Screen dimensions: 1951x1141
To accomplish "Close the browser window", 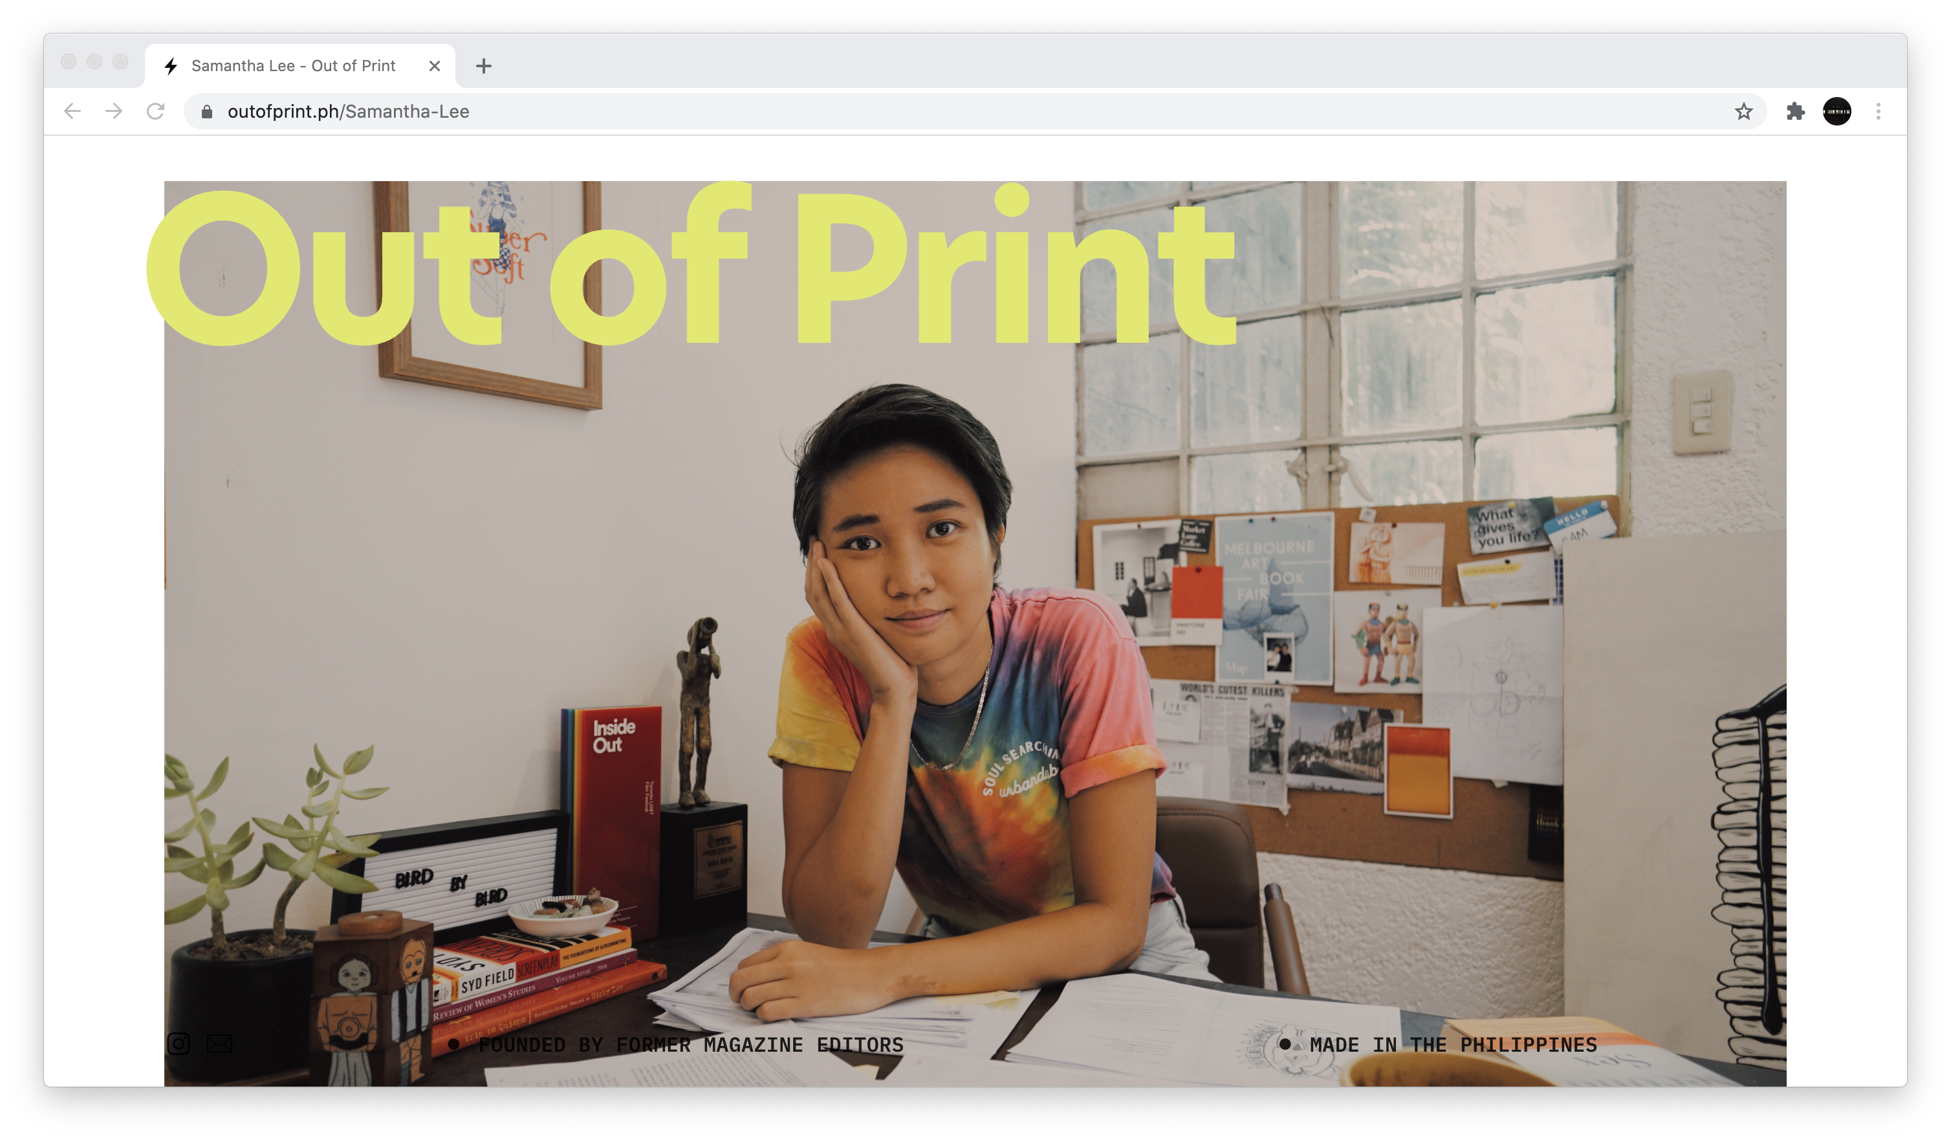I will (69, 61).
